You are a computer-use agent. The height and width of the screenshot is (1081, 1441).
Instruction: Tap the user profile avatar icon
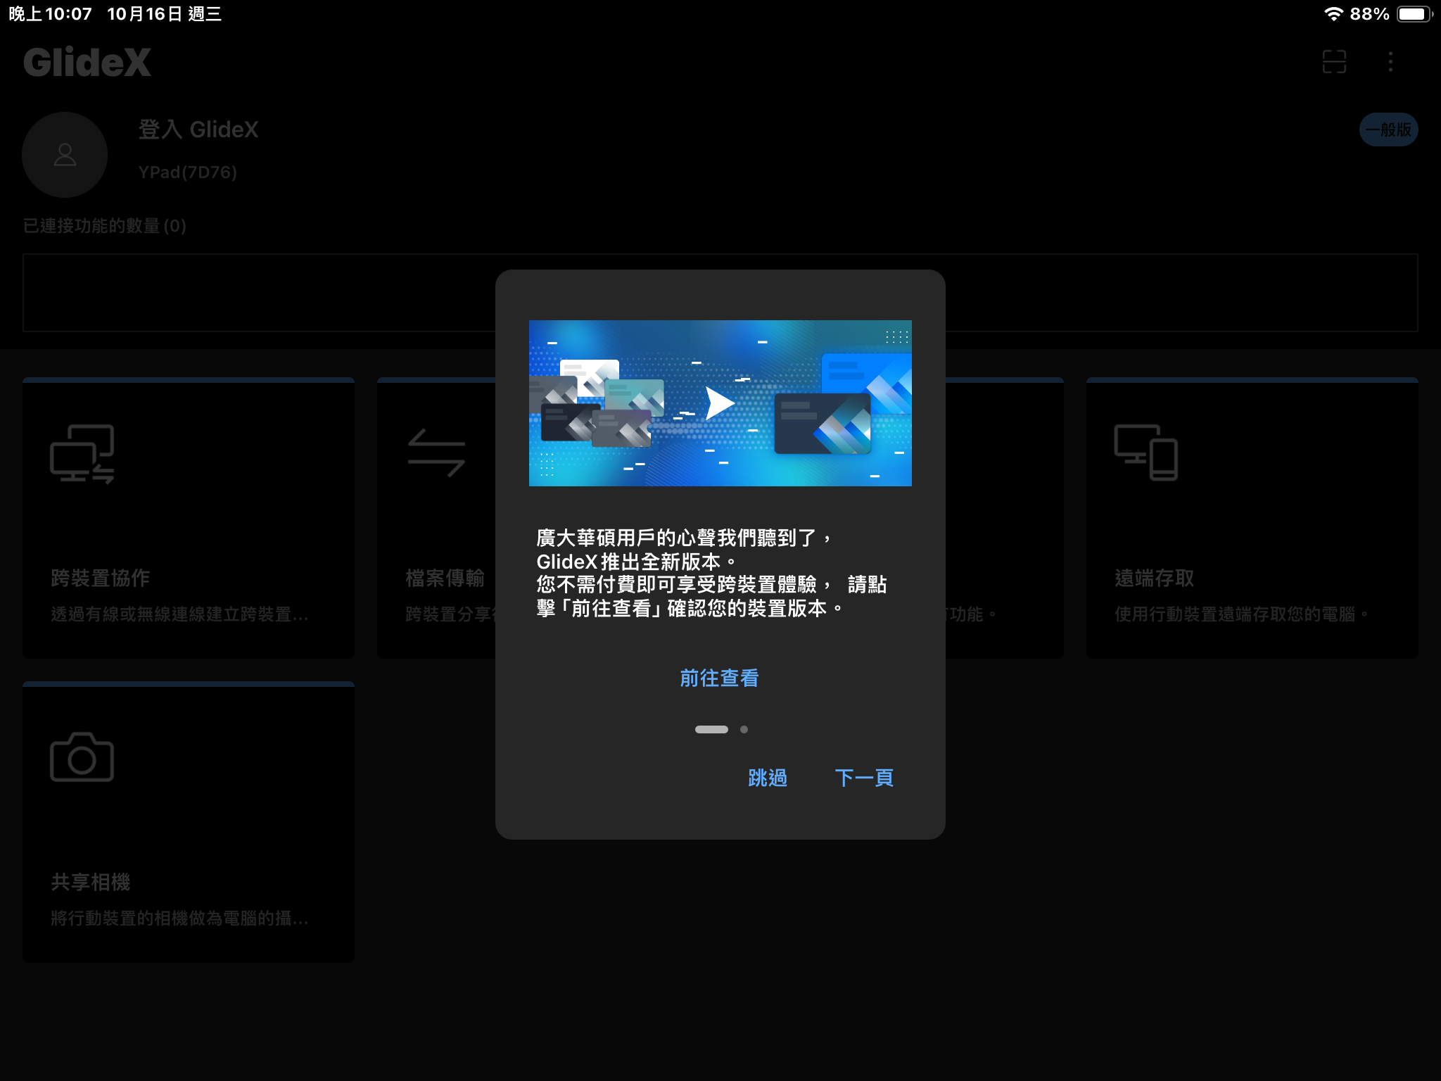(x=65, y=155)
